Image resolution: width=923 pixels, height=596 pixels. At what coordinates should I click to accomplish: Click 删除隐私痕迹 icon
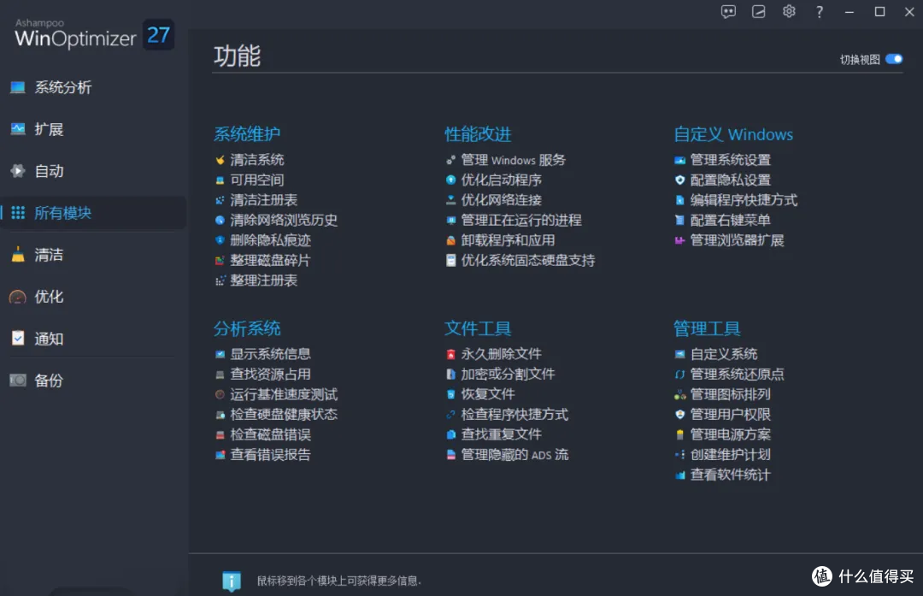[220, 239]
